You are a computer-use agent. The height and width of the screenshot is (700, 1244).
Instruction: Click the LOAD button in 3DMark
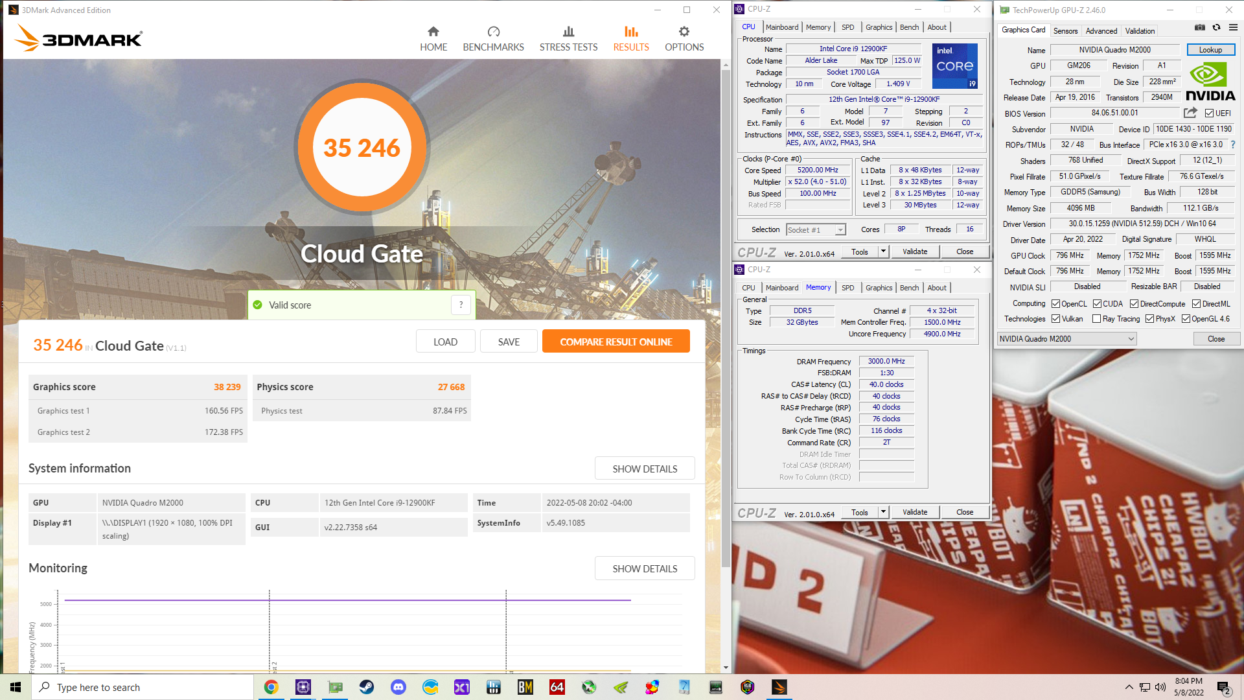click(445, 342)
